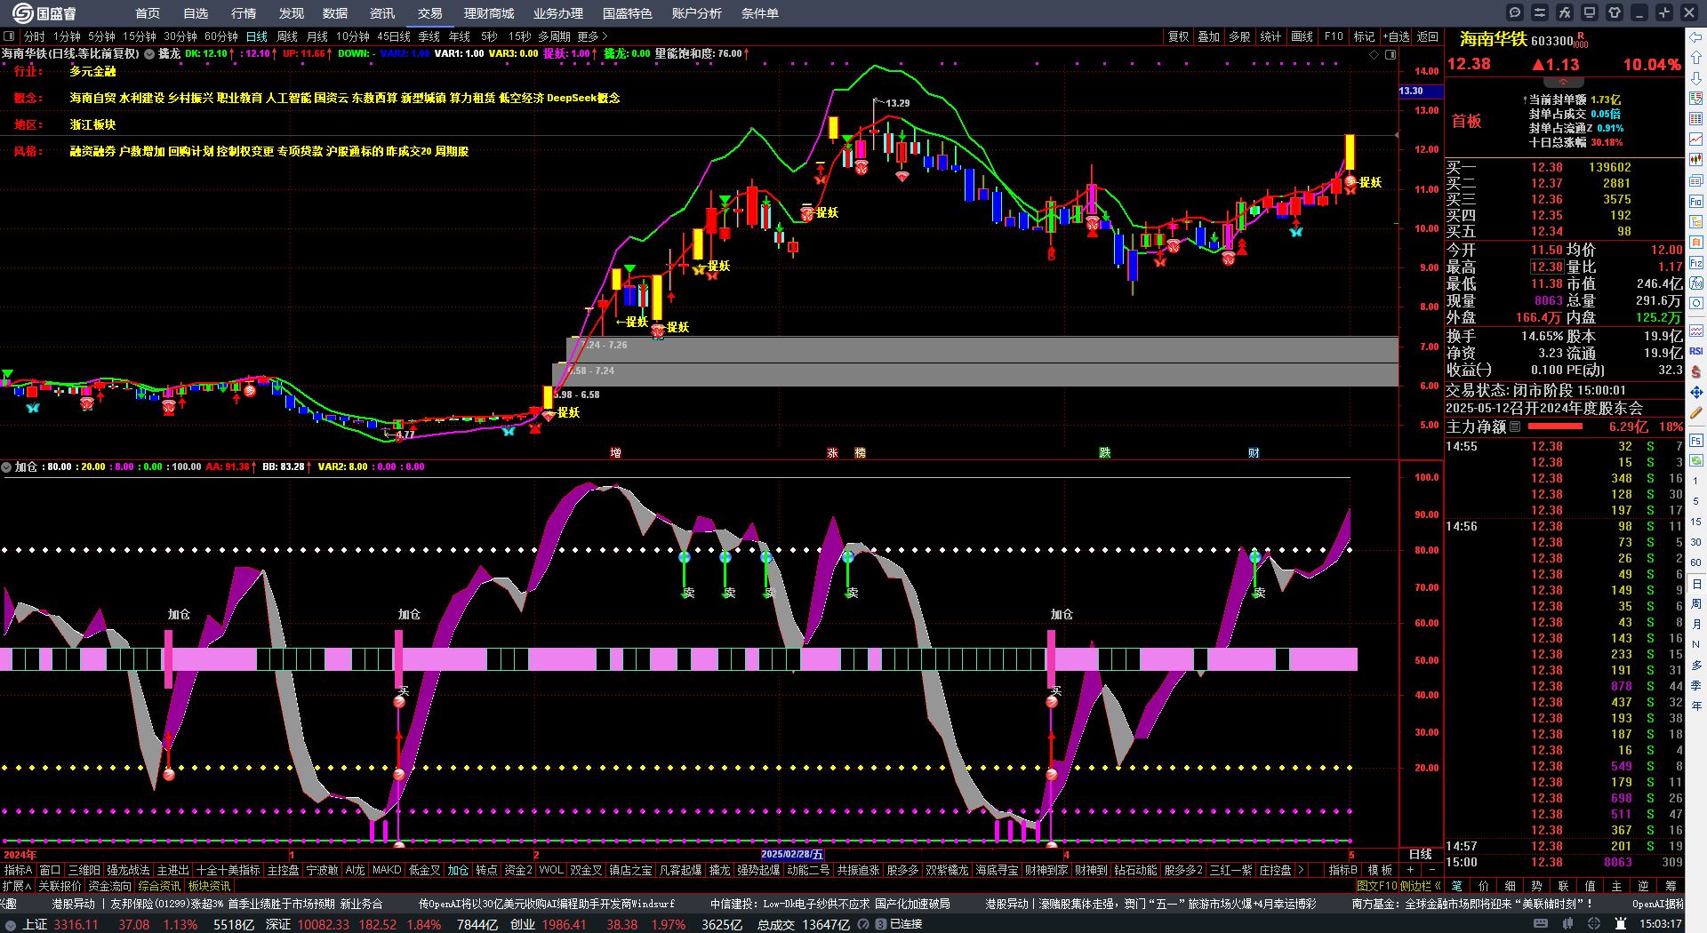Click the 资金流向 button
Image resolution: width=1707 pixels, height=933 pixels.
click(x=109, y=886)
